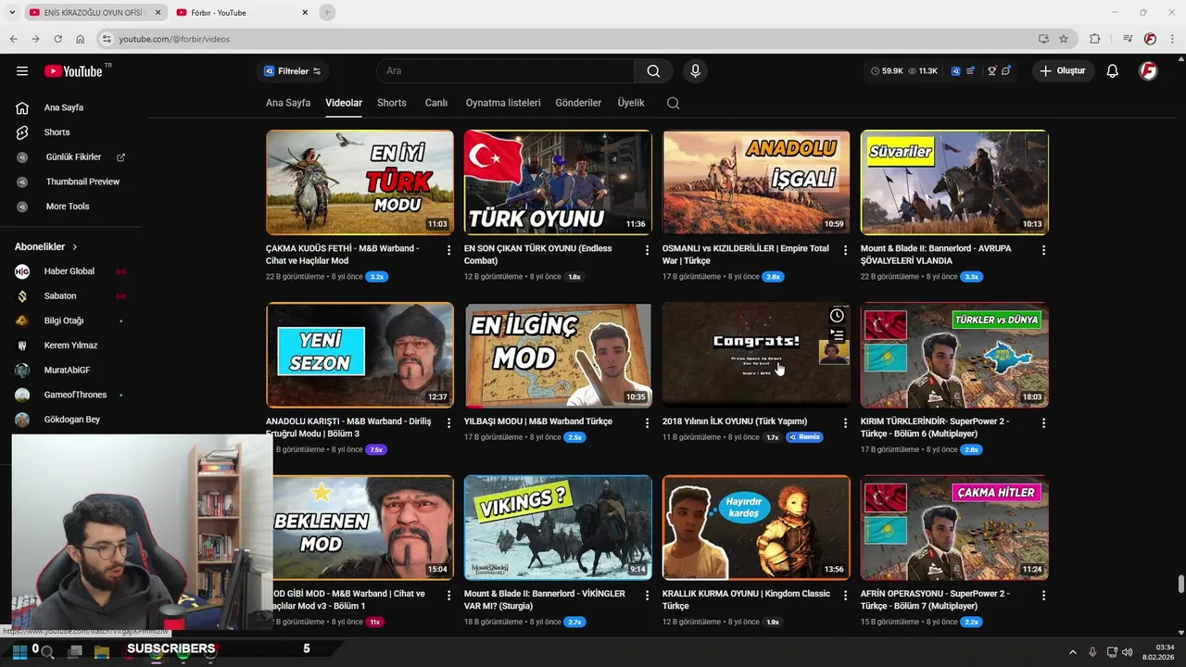Open options for AVRUPA ŞÖVALYELERİ VLANDIA video
Screen dimensions: 1186x667
[x=1043, y=250]
